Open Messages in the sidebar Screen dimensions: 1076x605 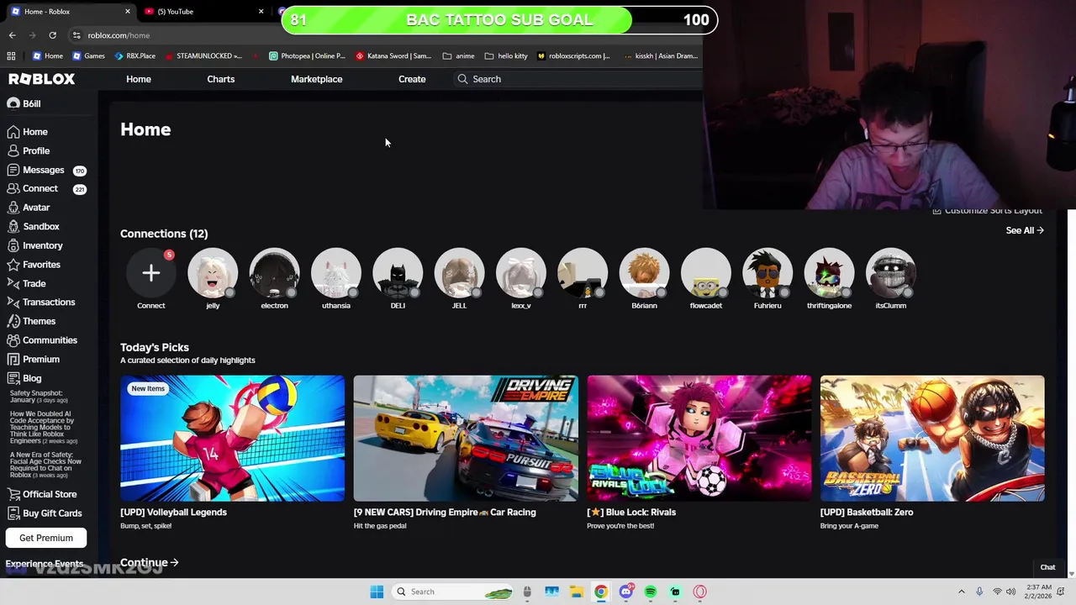click(45, 170)
